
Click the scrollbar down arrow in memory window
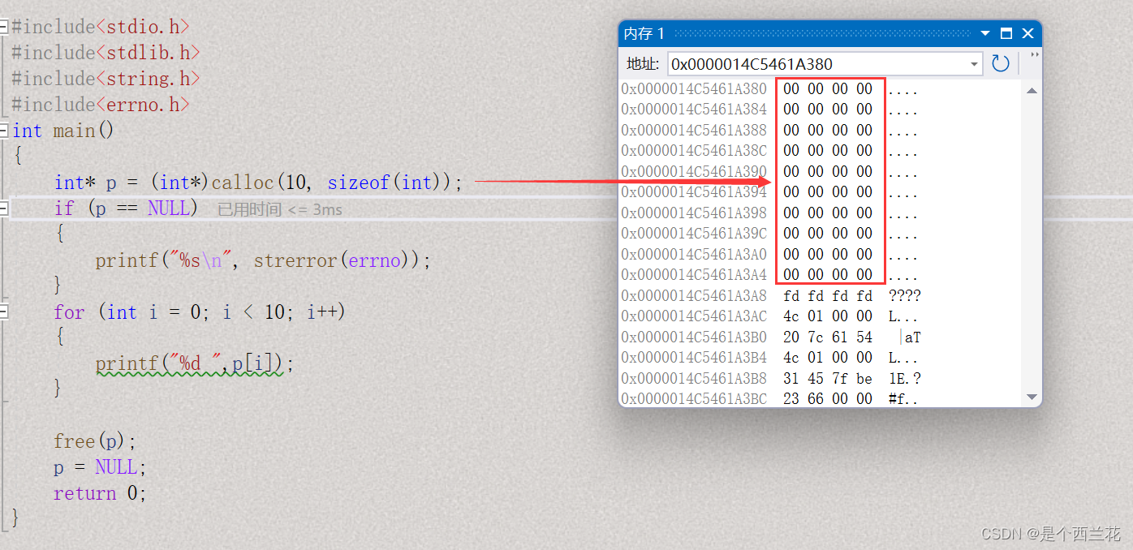(1032, 397)
